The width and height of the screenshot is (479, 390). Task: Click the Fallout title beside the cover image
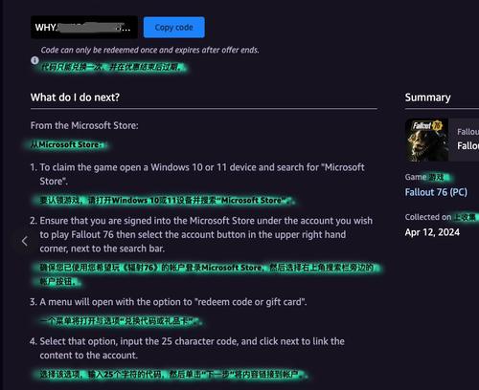point(468,145)
